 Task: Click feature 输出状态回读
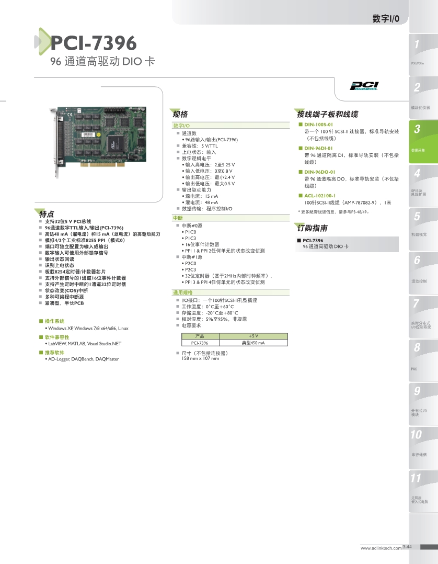59,260
